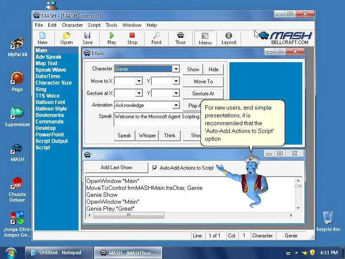Start playback with the Play icon
Viewport: 345px width, 259px height.
(112, 38)
